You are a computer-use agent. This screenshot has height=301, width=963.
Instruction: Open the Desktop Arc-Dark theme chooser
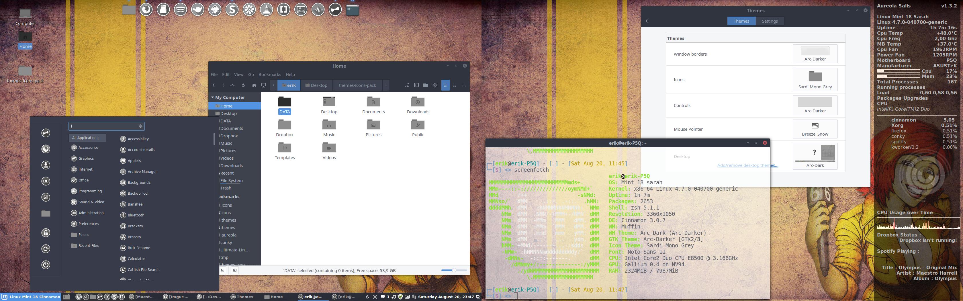[x=815, y=156]
